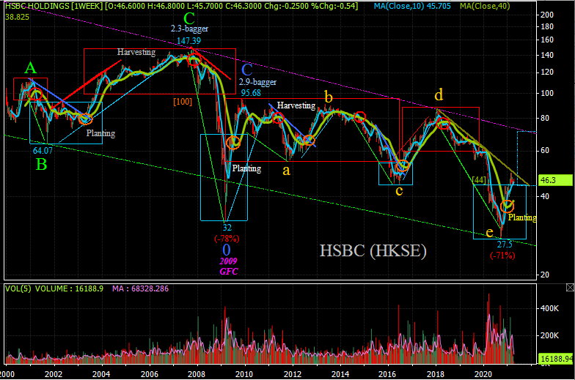575x380 pixels.
Task: Click the 64.07 low price annotation
Action: [x=43, y=150]
